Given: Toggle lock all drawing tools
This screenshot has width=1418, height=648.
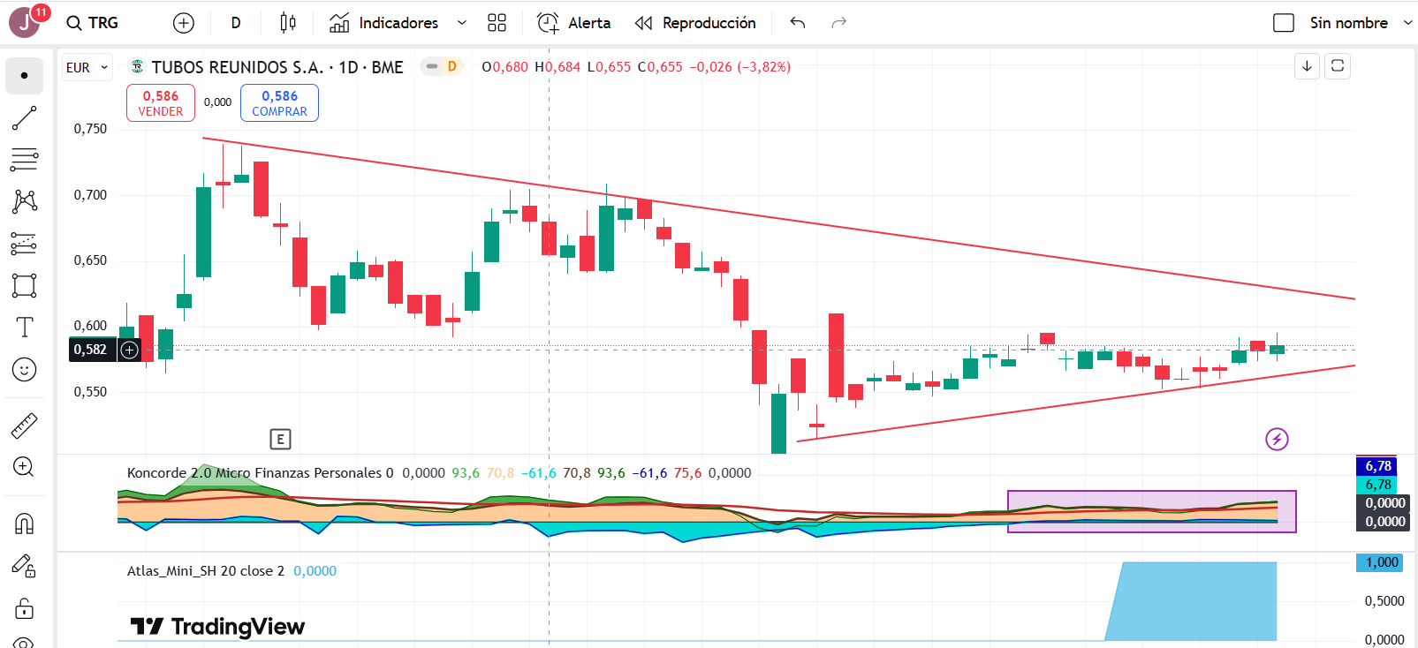Looking at the screenshot, I should [24, 608].
